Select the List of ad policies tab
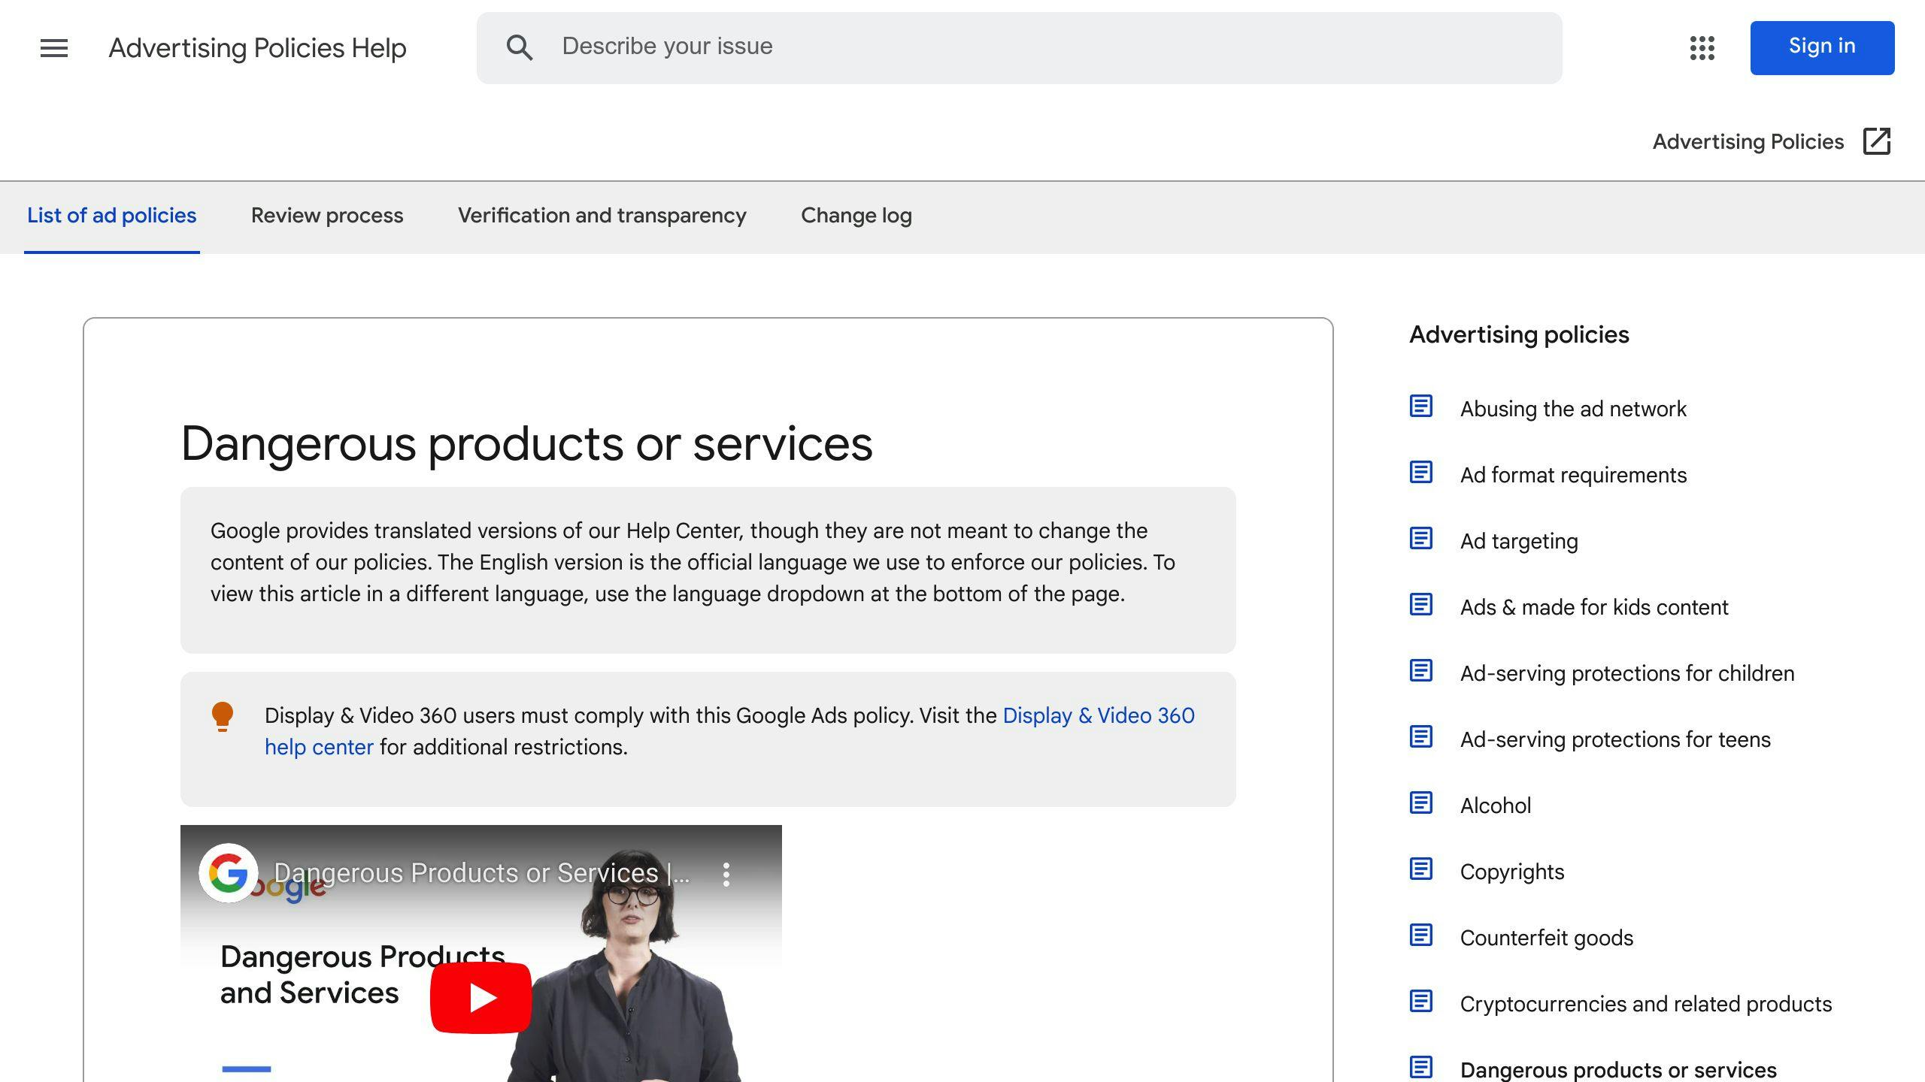The image size is (1925, 1082). pyautogui.click(x=112, y=216)
